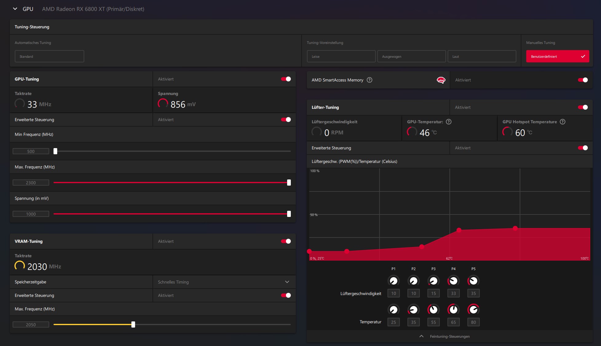Collapse the Feintuning-Steuerungen panel

click(x=421, y=336)
